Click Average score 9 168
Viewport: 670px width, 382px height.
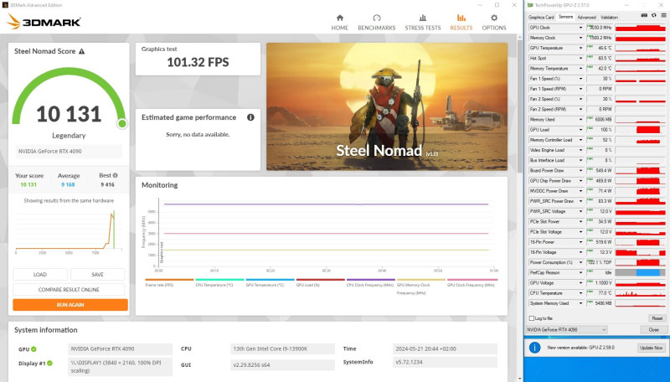coord(68,185)
